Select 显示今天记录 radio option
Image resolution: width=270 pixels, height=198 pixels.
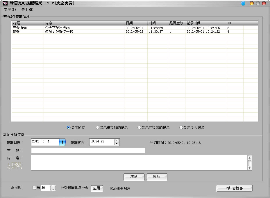click(x=181, y=127)
